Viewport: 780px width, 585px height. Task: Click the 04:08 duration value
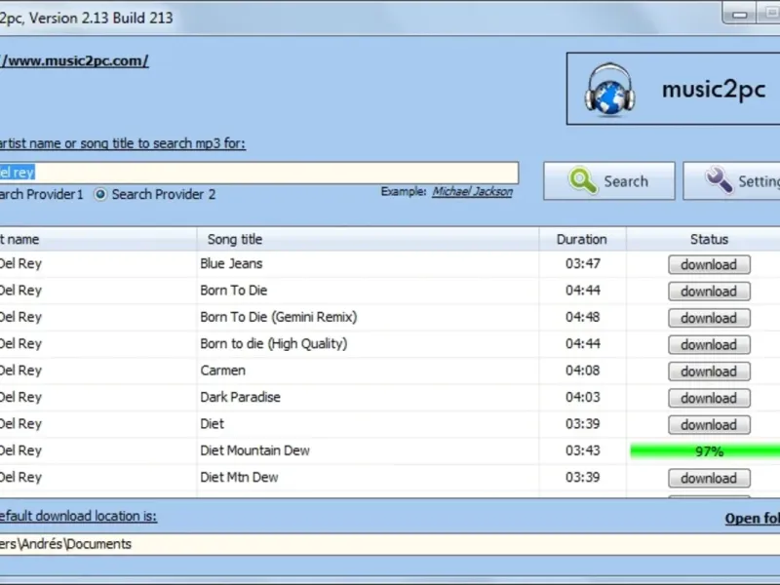click(582, 370)
